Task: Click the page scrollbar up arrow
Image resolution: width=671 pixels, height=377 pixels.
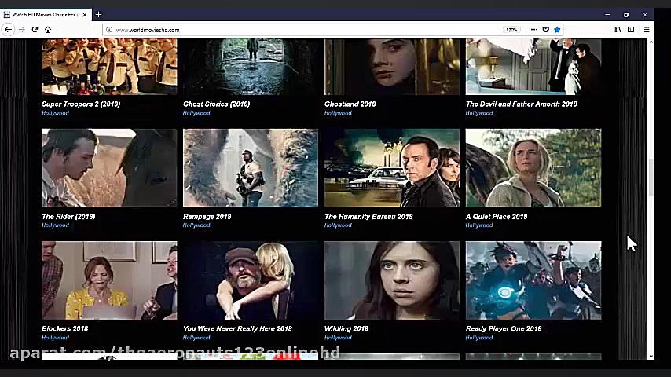Action: click(x=651, y=42)
